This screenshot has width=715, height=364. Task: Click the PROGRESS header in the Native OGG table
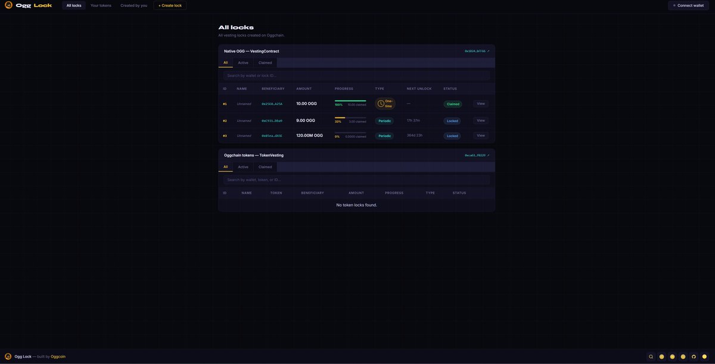[x=344, y=89]
